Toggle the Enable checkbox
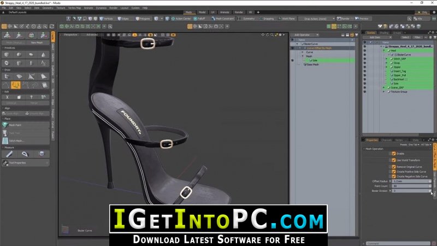Image resolution: width=437 pixels, height=246 pixels. point(394,154)
